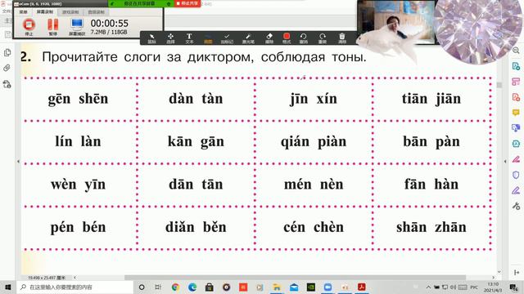This screenshot has height=294, width=524.
Task: Clear annotations with trash icon
Action: pyautogui.click(x=342, y=38)
